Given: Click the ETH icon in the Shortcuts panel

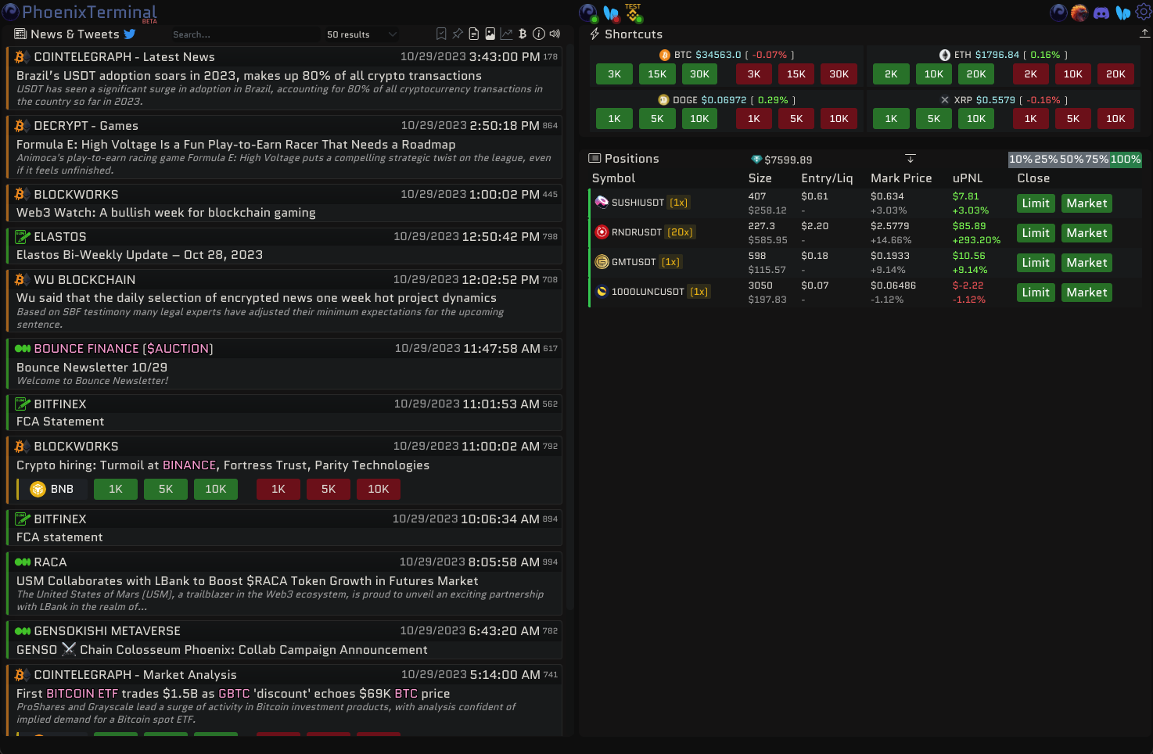Looking at the screenshot, I should (x=945, y=55).
